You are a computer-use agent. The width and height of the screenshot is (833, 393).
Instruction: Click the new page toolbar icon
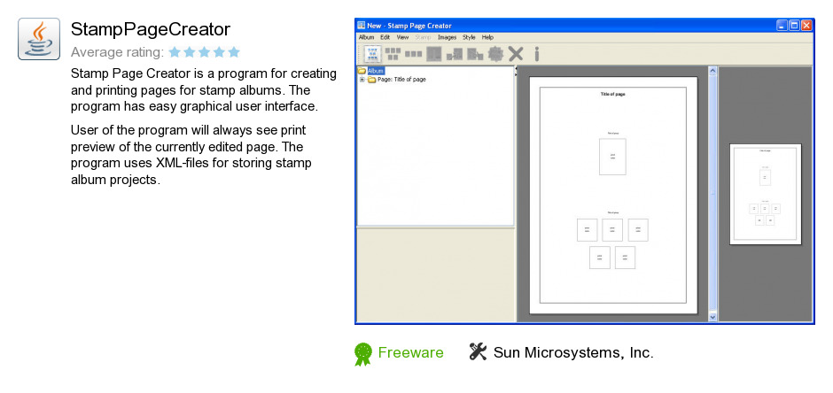[x=372, y=54]
